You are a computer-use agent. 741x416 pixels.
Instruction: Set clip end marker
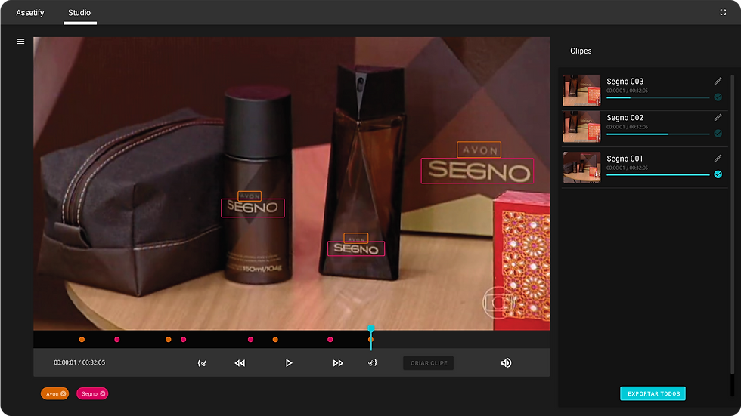pyautogui.click(x=372, y=362)
